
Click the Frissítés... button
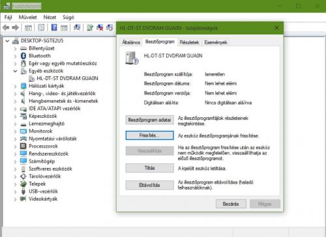click(x=149, y=135)
